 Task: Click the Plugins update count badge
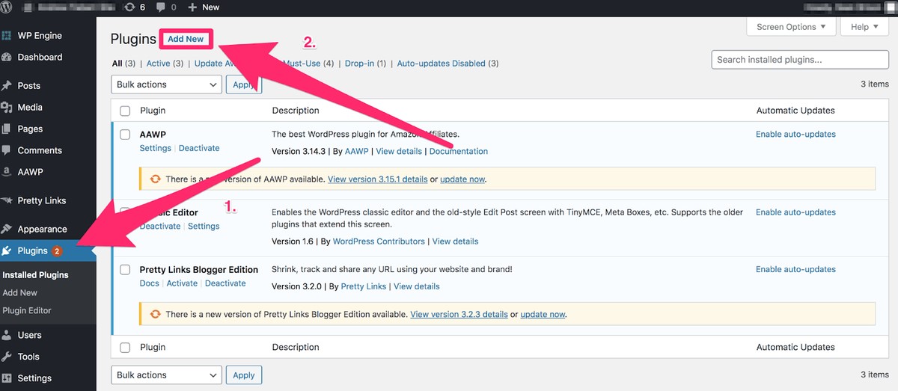point(56,251)
